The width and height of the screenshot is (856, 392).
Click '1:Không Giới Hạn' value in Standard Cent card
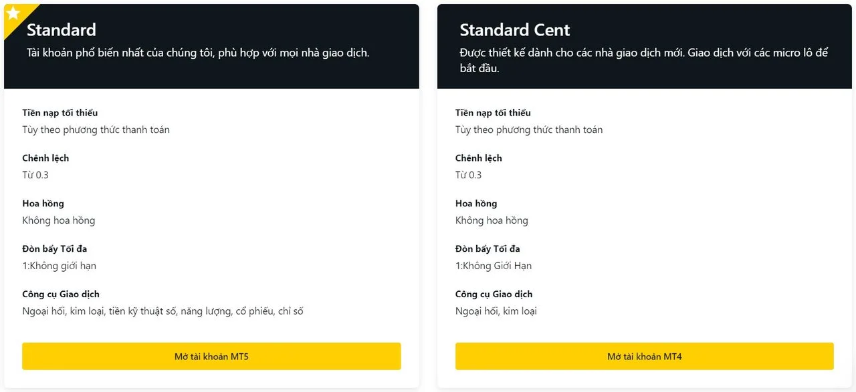(494, 266)
